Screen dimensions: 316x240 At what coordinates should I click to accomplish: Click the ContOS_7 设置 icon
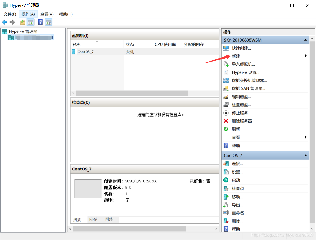(226, 172)
